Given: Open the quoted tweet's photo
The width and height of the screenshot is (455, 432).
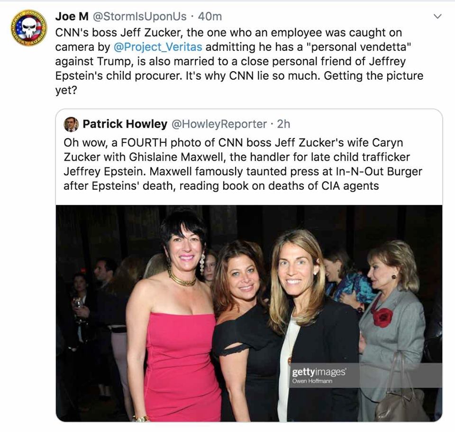Looking at the screenshot, I should 249,313.
